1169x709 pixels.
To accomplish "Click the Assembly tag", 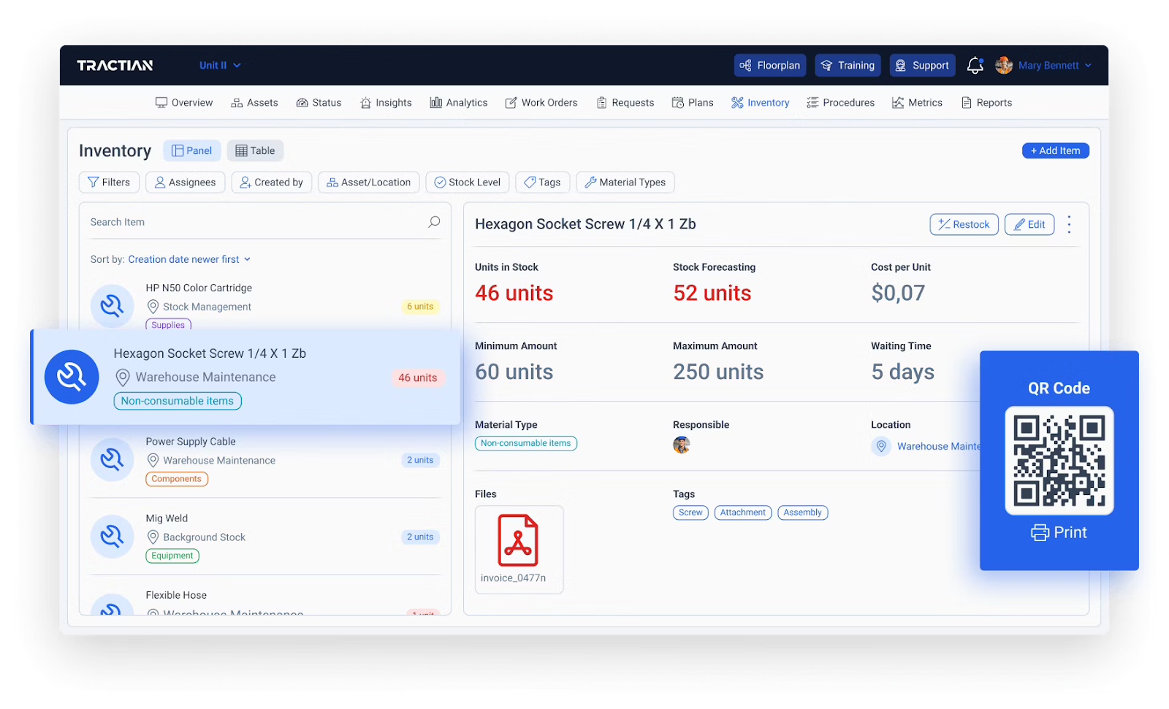I will pyautogui.click(x=802, y=513).
